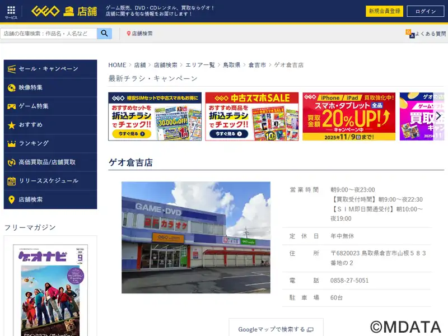Open the 中古スマホSALE flyer banner
The image size is (448, 336).
(252, 116)
